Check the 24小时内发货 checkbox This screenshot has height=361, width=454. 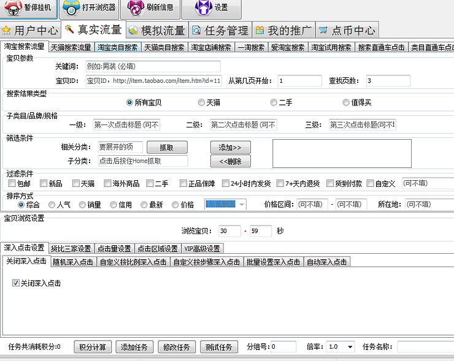click(226, 183)
